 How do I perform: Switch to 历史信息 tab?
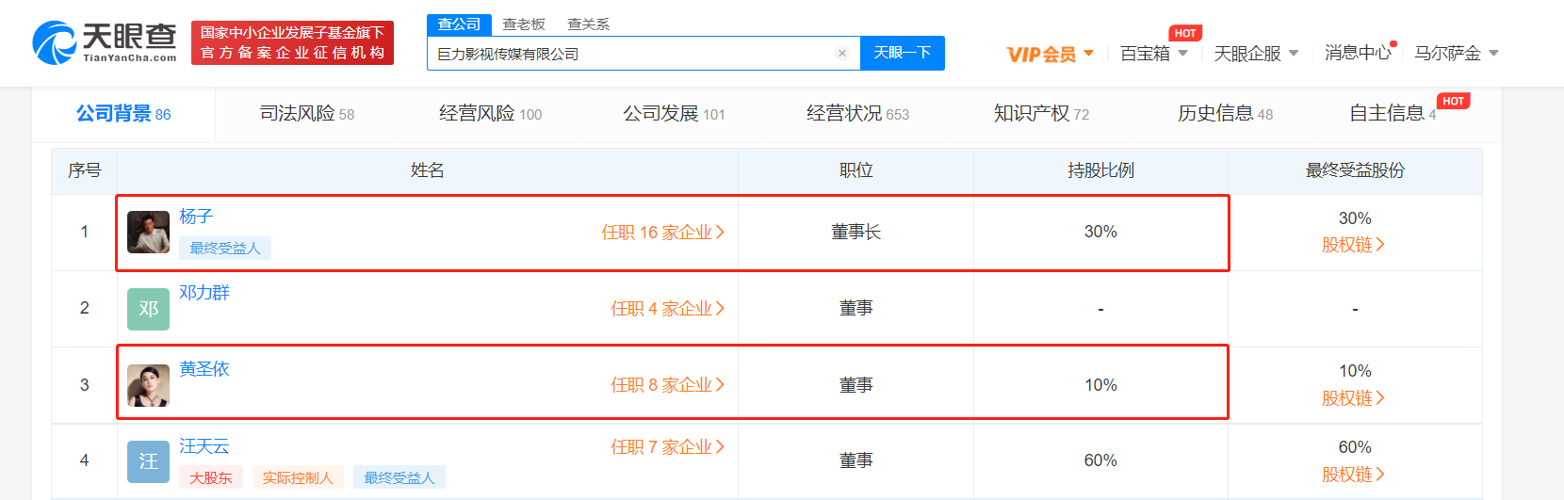point(1225,114)
